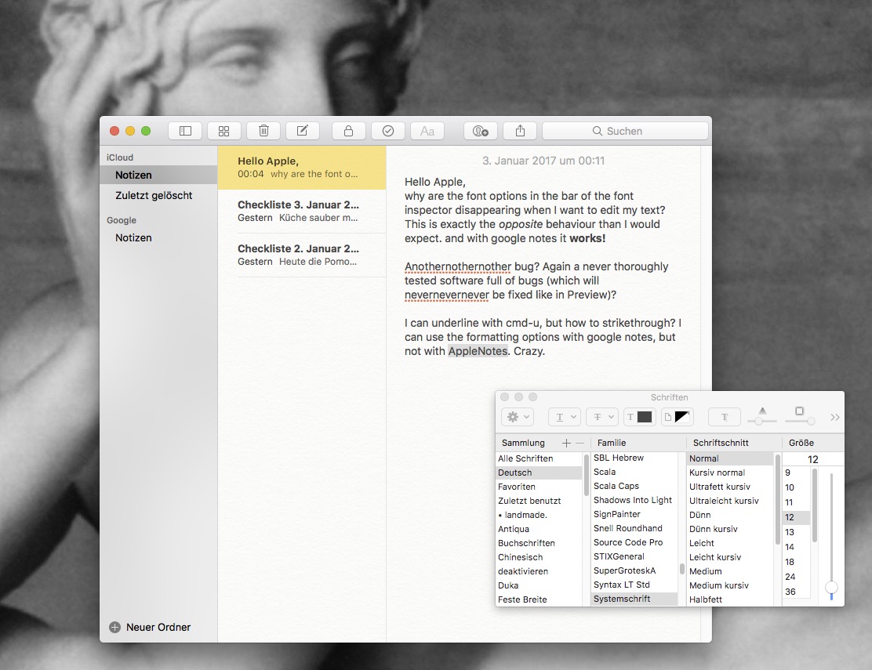The image size is (872, 670).
Task: Pick Dünn typeface
Action: pos(730,515)
